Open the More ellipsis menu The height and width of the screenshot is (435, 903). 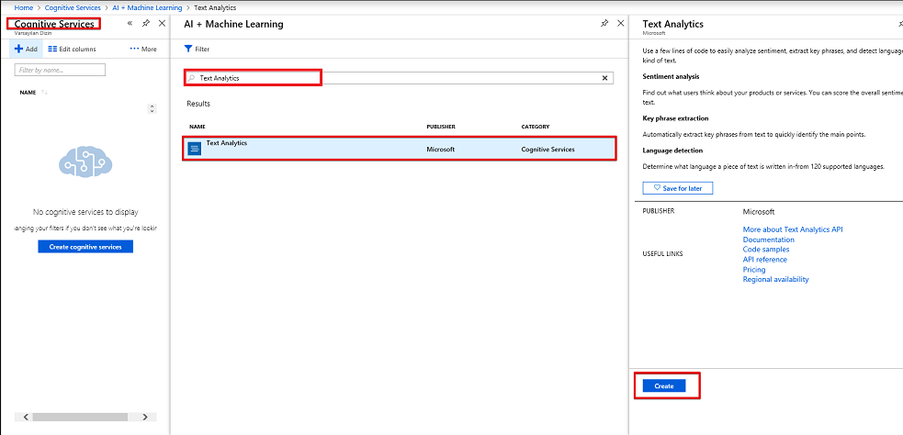(143, 49)
